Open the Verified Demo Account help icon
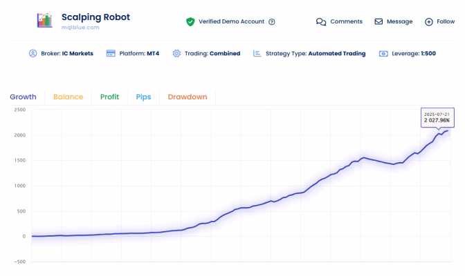Screen dimensions: 465x276 (x=272, y=22)
